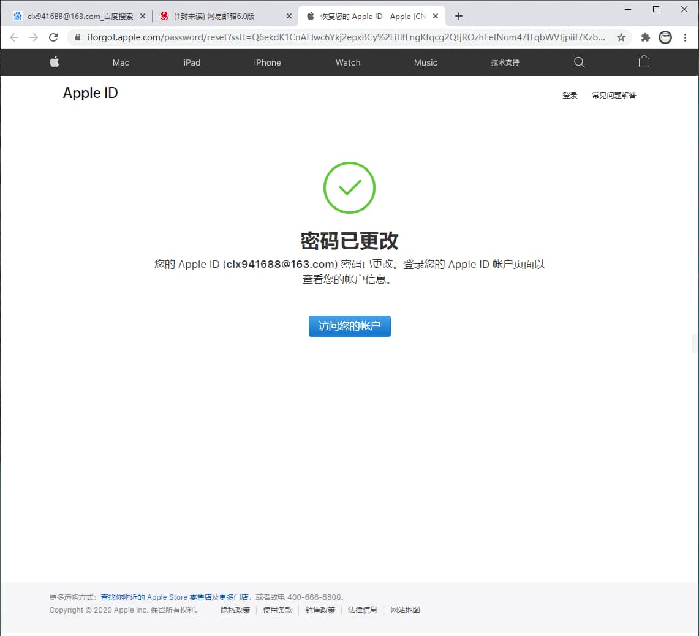
Task: Open the Mac menu item
Action: [x=121, y=62]
